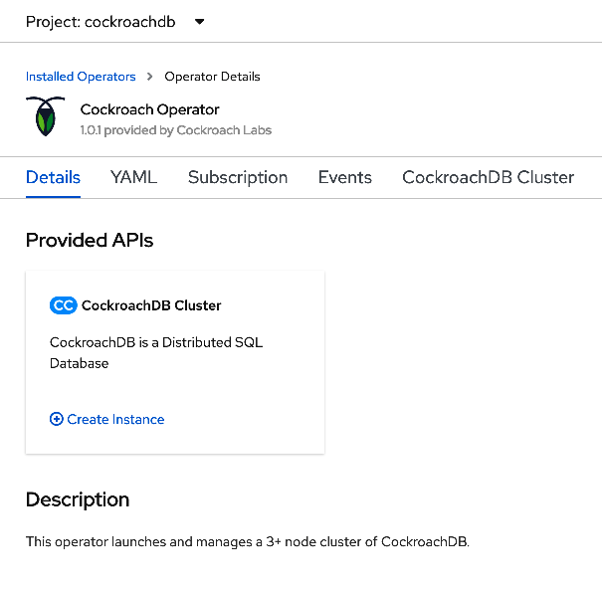Open the CockroachDB Cluster tab
Viewport: 602px width, 592px height.
click(488, 178)
